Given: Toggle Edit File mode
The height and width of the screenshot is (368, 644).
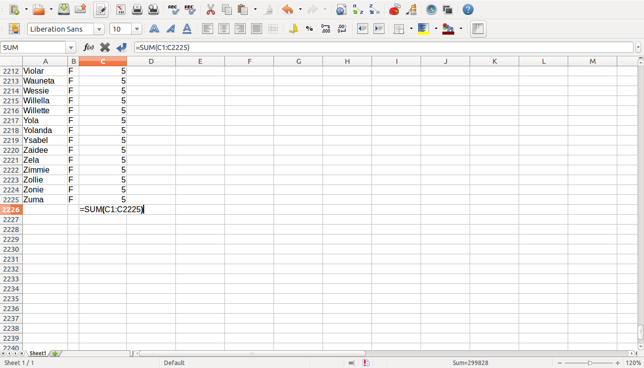Looking at the screenshot, I should tap(101, 9).
